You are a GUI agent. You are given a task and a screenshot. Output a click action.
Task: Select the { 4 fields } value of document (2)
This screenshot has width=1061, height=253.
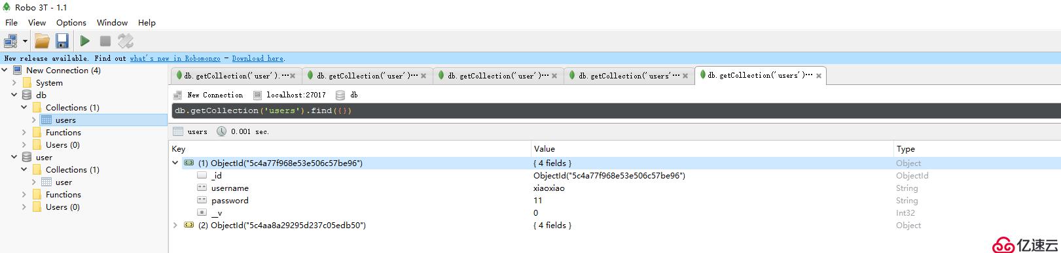tap(552, 225)
